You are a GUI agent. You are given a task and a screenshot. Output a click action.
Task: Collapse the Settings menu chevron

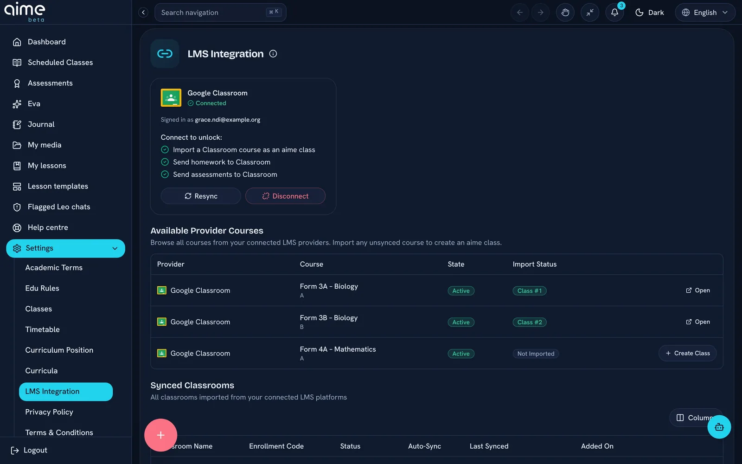115,249
